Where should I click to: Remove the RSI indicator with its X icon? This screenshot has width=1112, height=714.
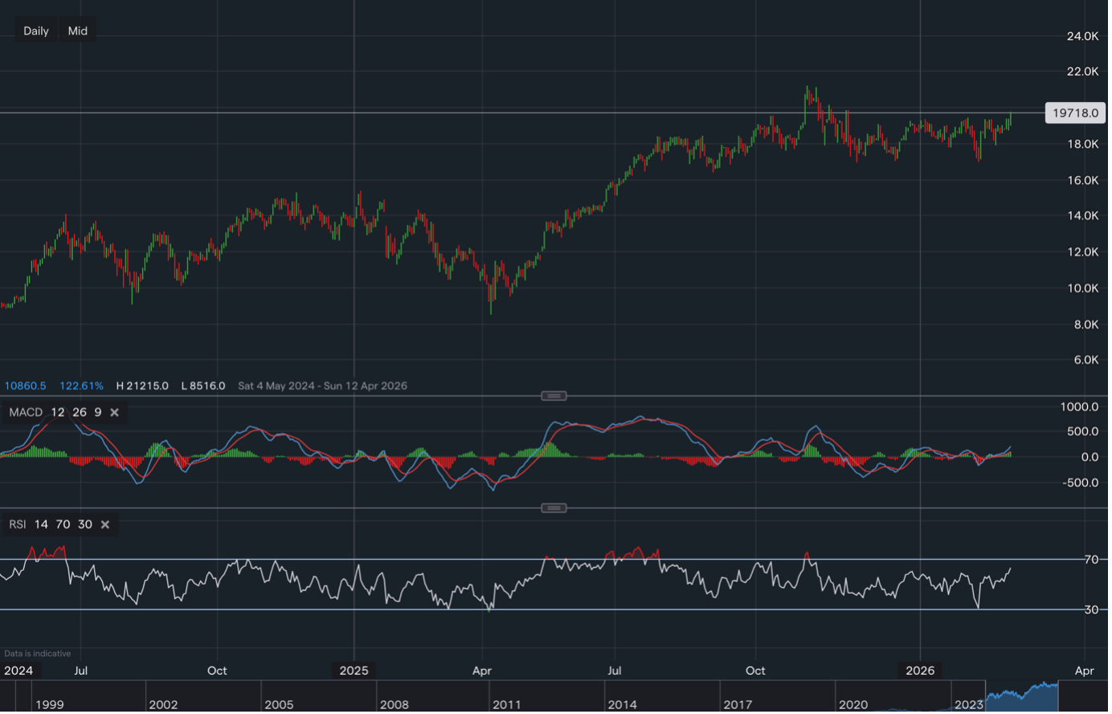[104, 524]
